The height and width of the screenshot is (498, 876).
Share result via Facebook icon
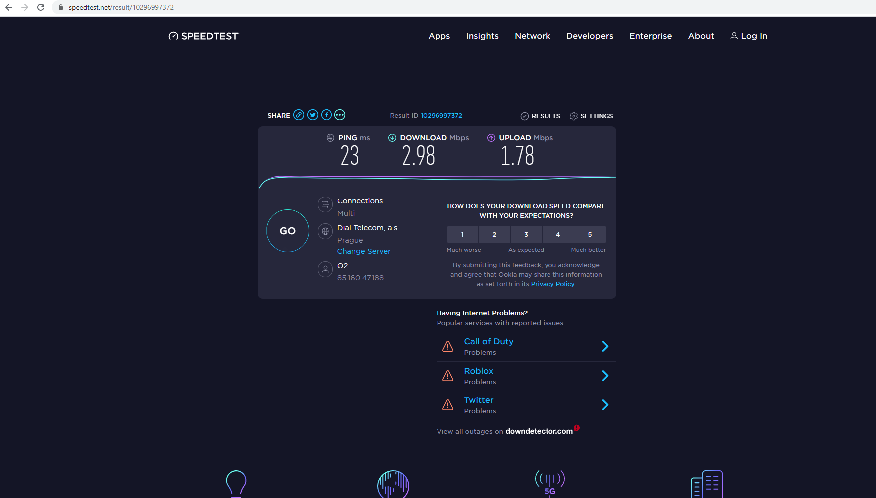(x=327, y=115)
